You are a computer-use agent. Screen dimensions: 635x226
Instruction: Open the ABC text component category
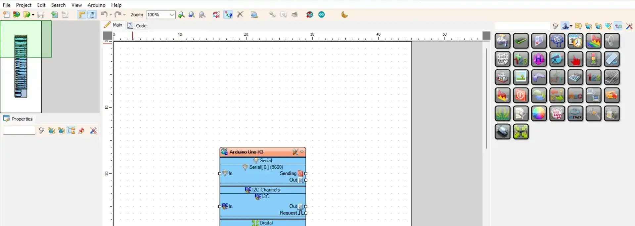575,96
